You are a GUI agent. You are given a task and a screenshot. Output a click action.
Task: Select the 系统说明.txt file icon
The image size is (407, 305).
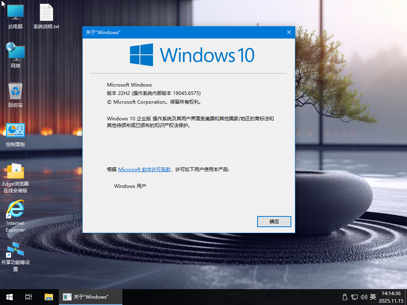(x=46, y=16)
